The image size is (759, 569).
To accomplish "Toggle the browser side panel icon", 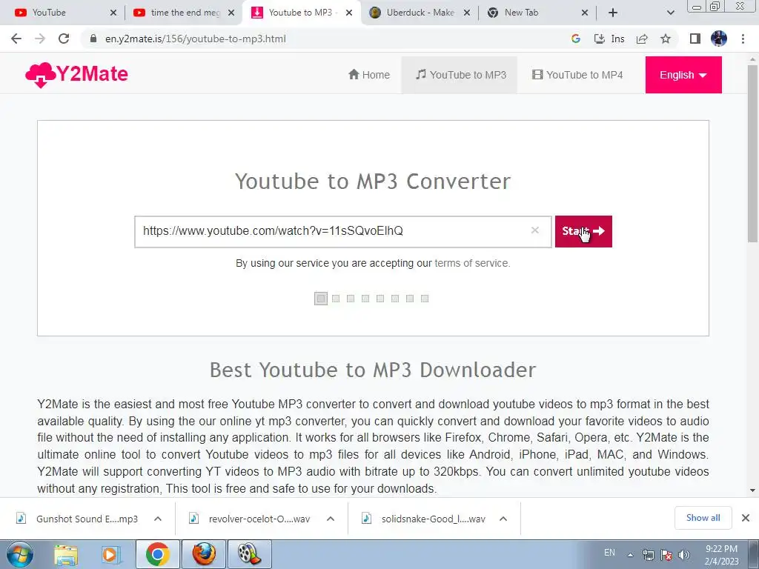I will tap(695, 39).
